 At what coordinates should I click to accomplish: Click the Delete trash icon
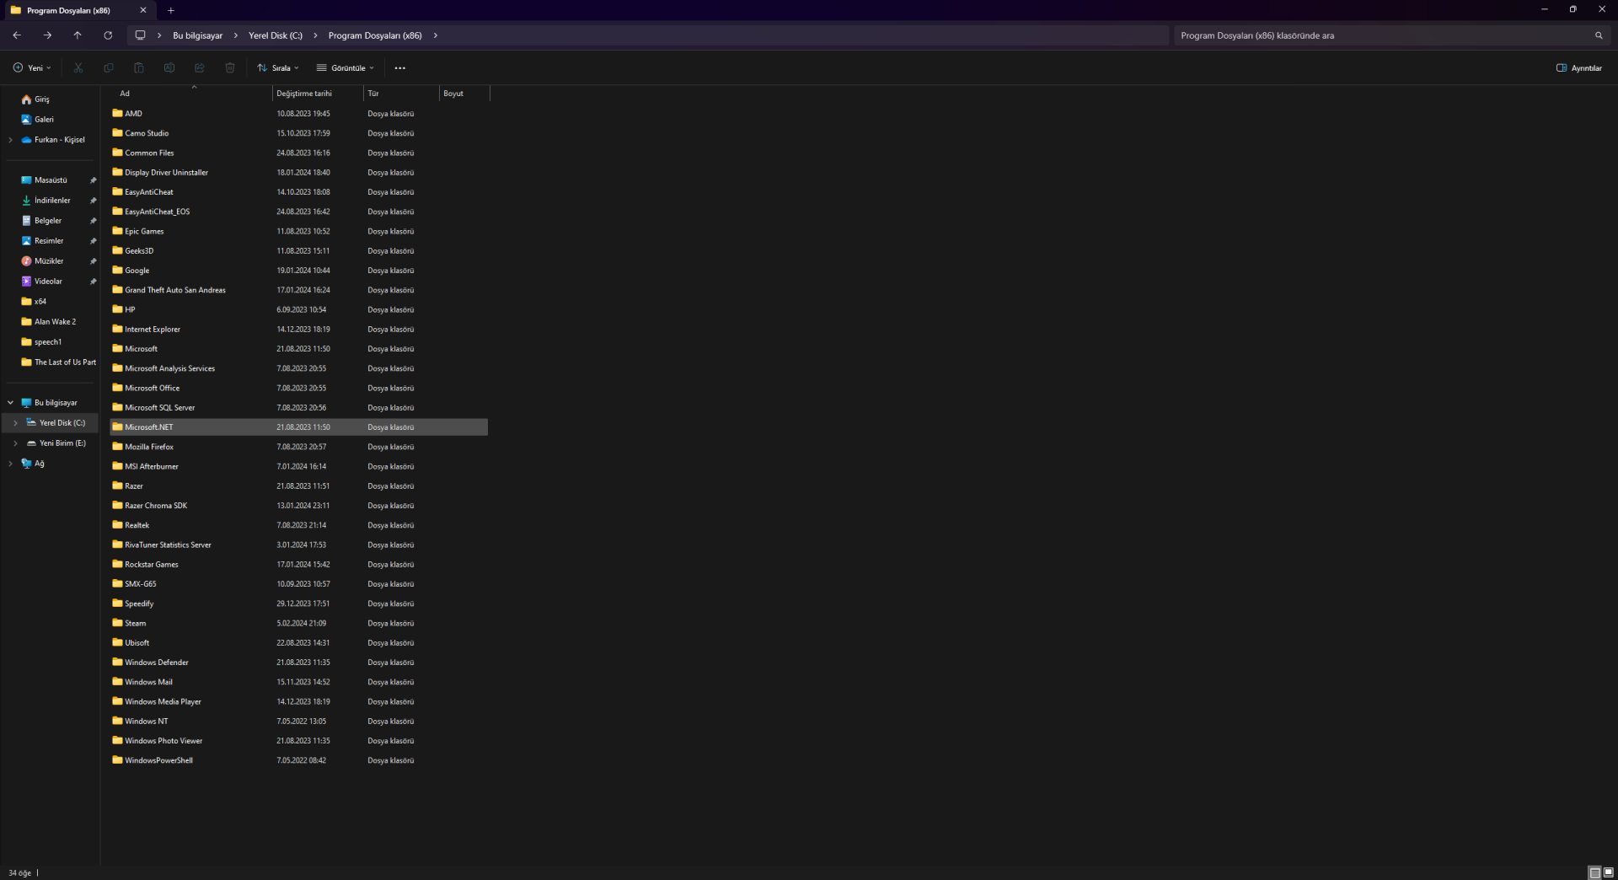tap(230, 67)
